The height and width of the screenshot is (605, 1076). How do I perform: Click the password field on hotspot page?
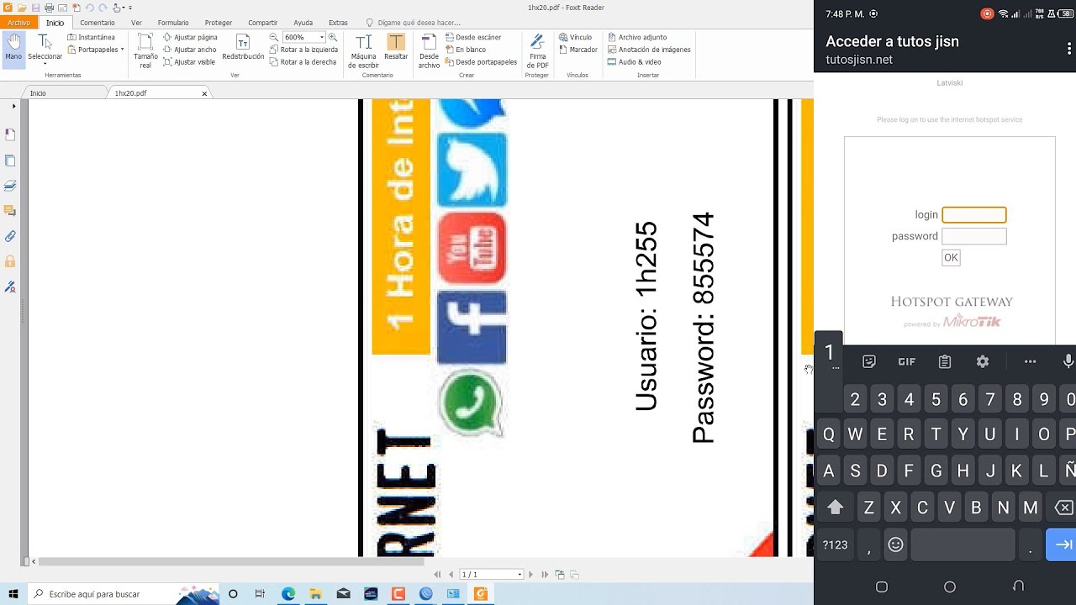pos(974,236)
